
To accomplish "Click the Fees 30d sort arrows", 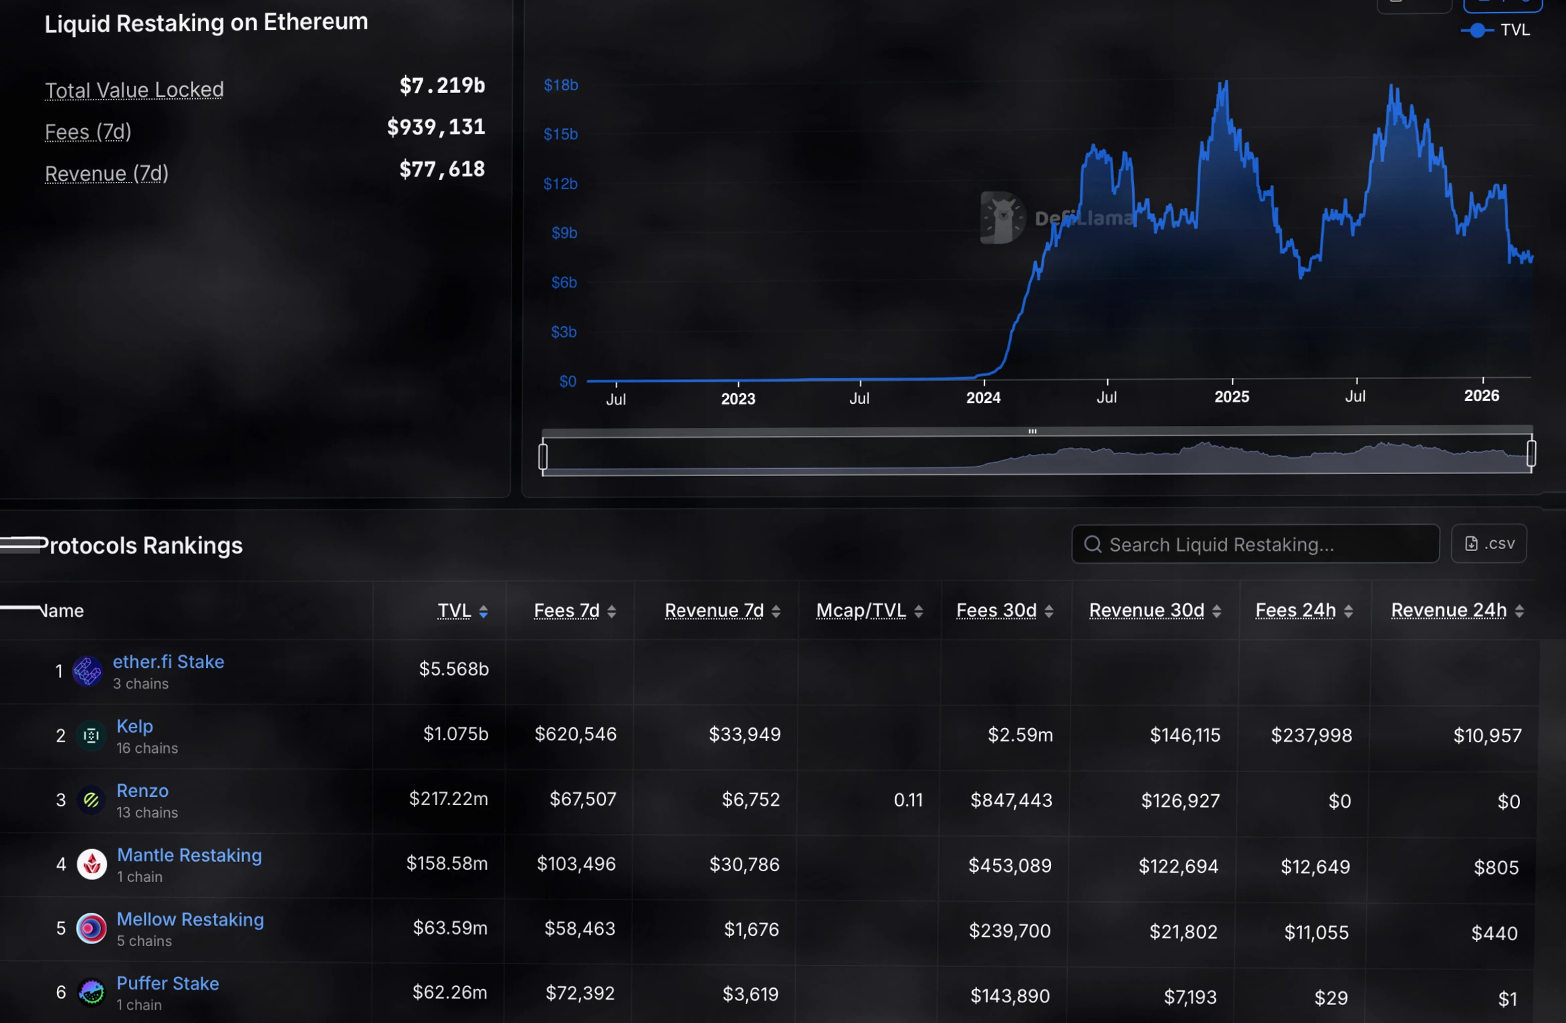I will [1049, 611].
